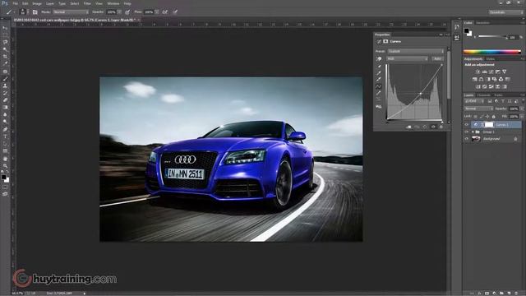This screenshot has width=526, height=296.
Task: Open the layer blend mode dropdown
Action: point(478,109)
